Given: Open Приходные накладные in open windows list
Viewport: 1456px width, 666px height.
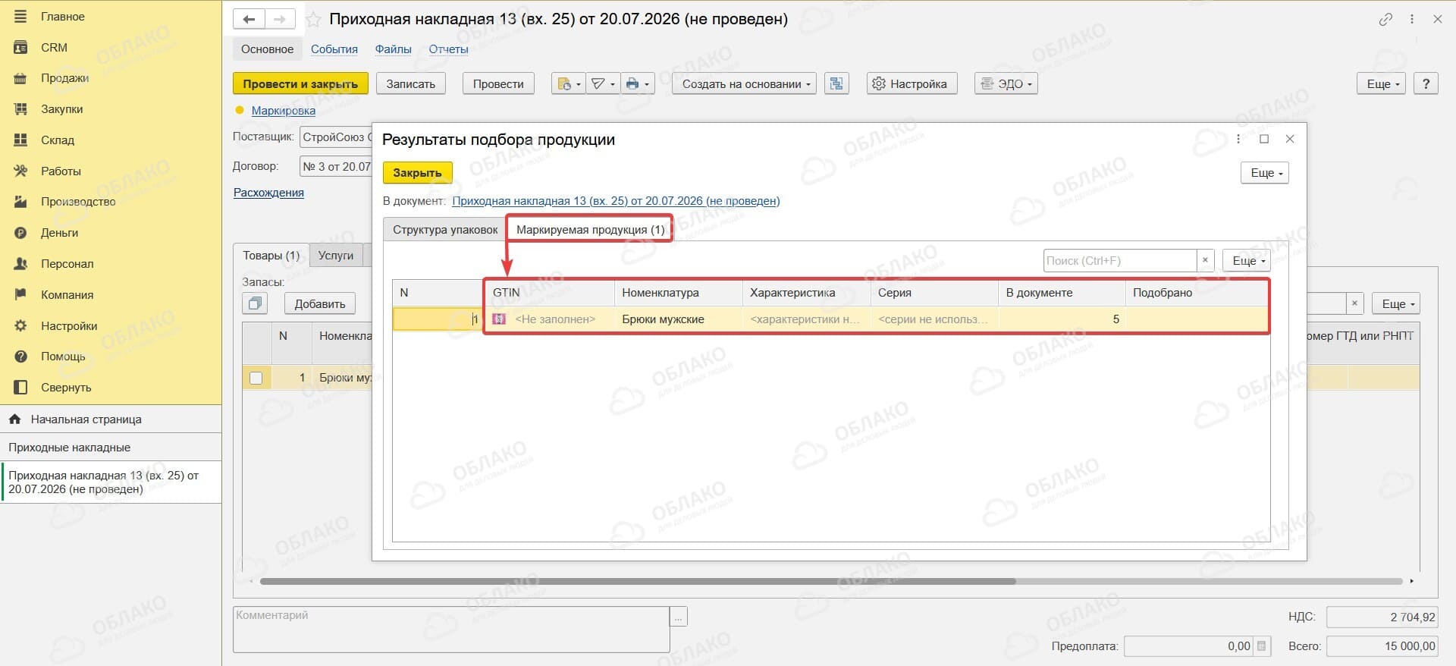Looking at the screenshot, I should click(x=111, y=448).
